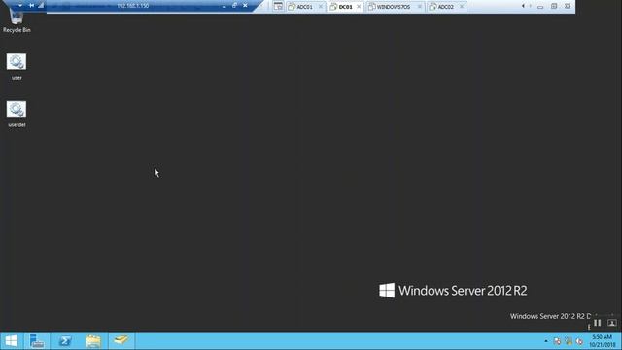Open the yellow pinned taskbar app
Image resolution: width=622 pixels, height=350 pixels.
[121, 340]
